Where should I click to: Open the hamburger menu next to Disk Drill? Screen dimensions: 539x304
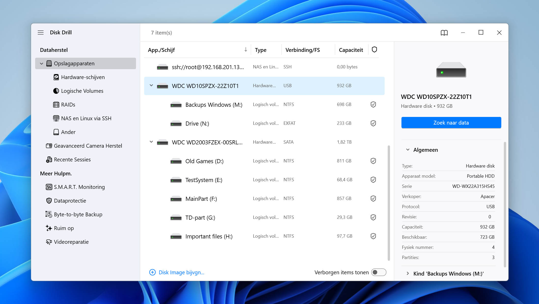(41, 33)
